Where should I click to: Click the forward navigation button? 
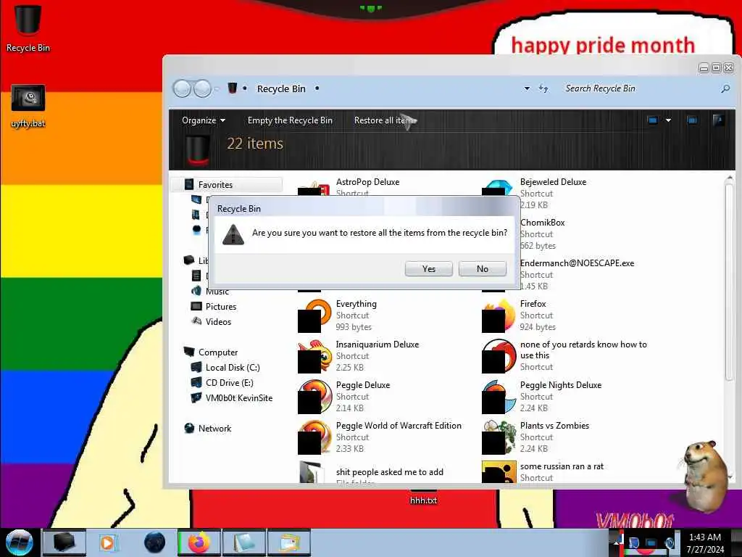(203, 88)
